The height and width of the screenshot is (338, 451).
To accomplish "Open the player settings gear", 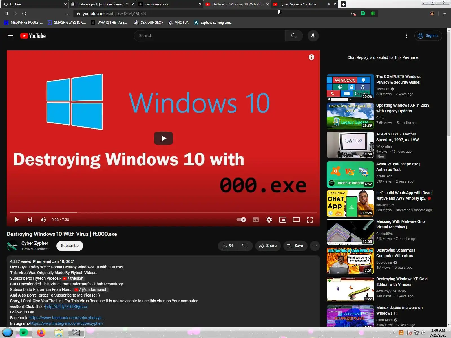I will (269, 220).
